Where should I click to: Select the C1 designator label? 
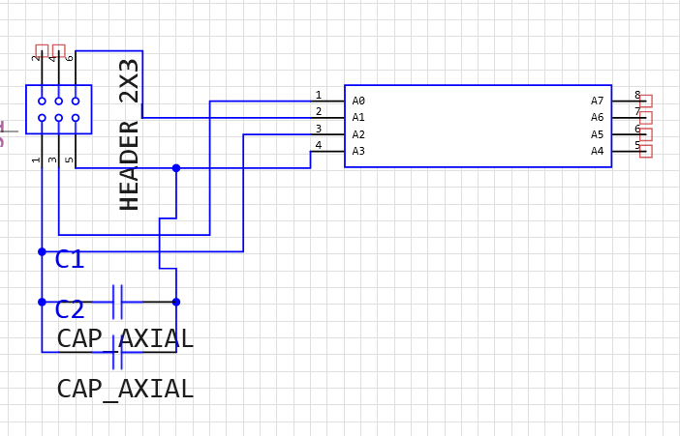tap(70, 260)
